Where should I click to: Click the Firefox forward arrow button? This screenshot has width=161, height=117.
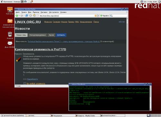(22, 16)
